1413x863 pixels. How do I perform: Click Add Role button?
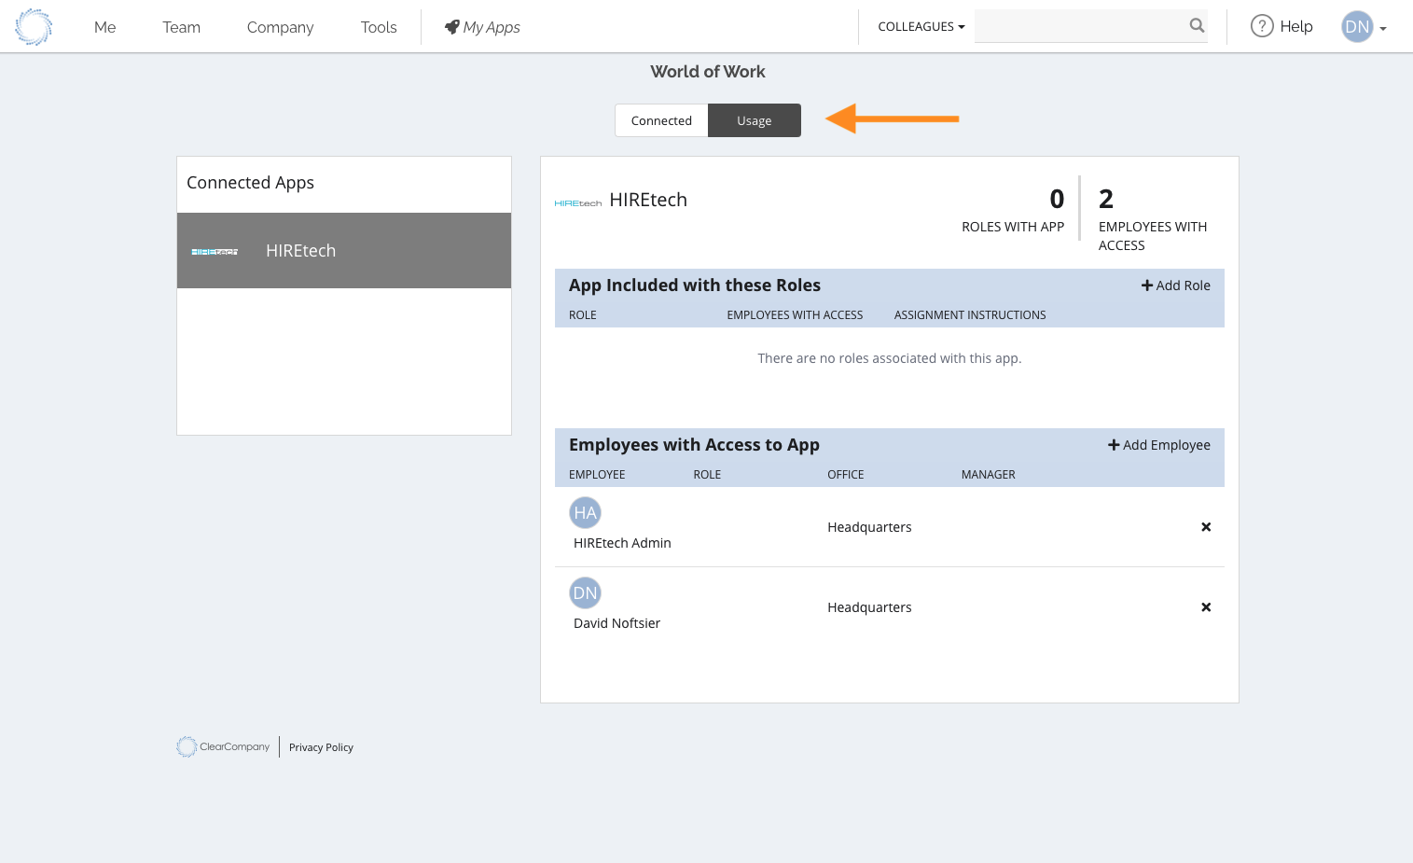pyautogui.click(x=1175, y=285)
